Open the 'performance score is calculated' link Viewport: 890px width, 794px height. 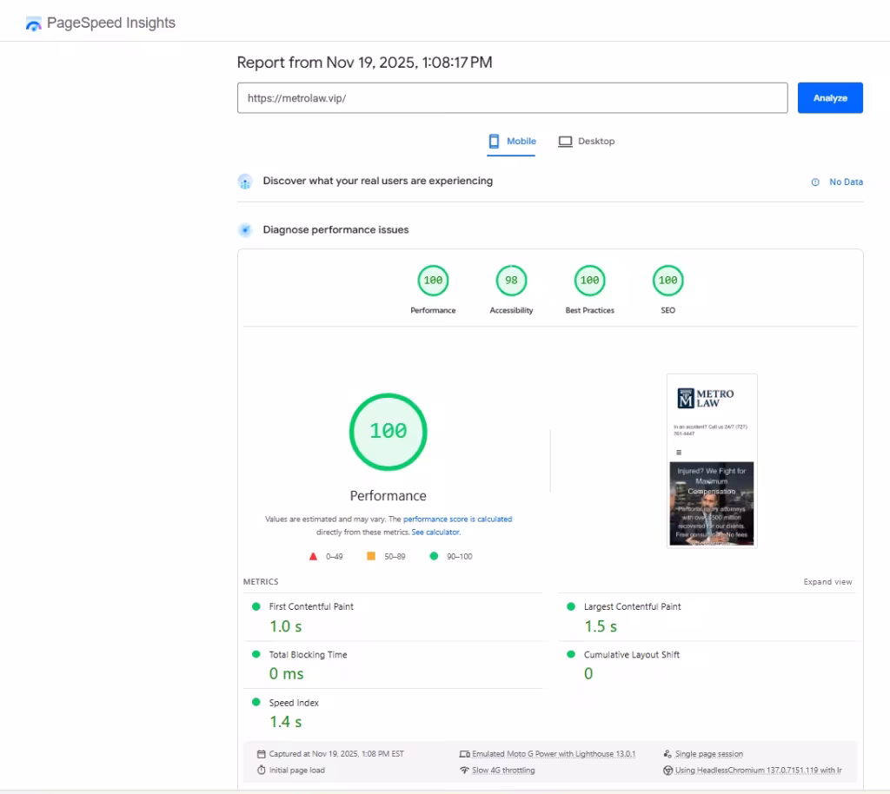(457, 519)
